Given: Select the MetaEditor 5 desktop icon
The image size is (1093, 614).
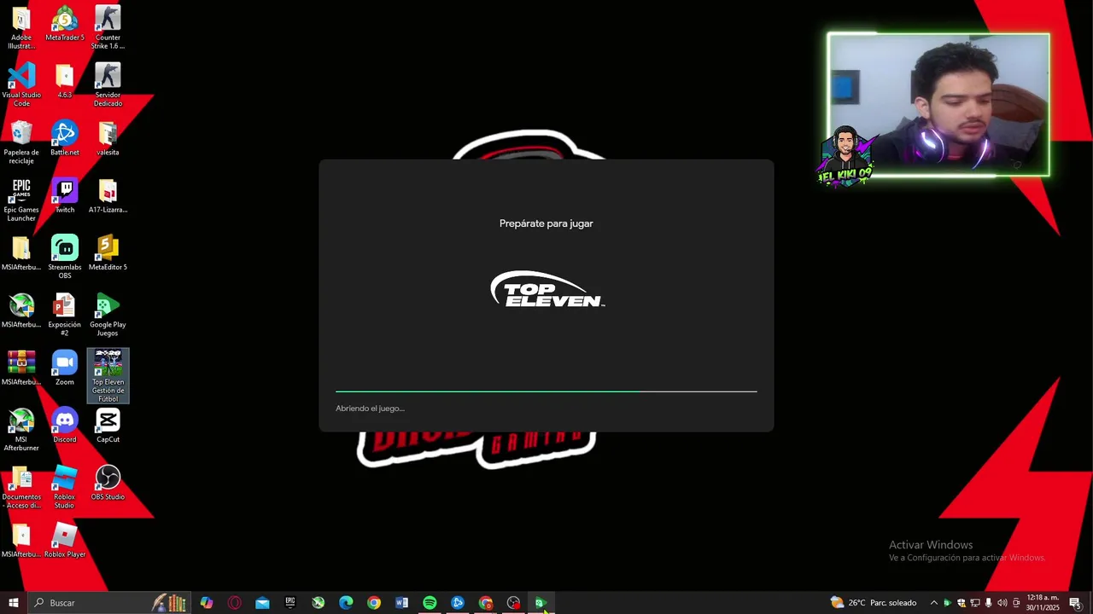Looking at the screenshot, I should [x=108, y=253].
